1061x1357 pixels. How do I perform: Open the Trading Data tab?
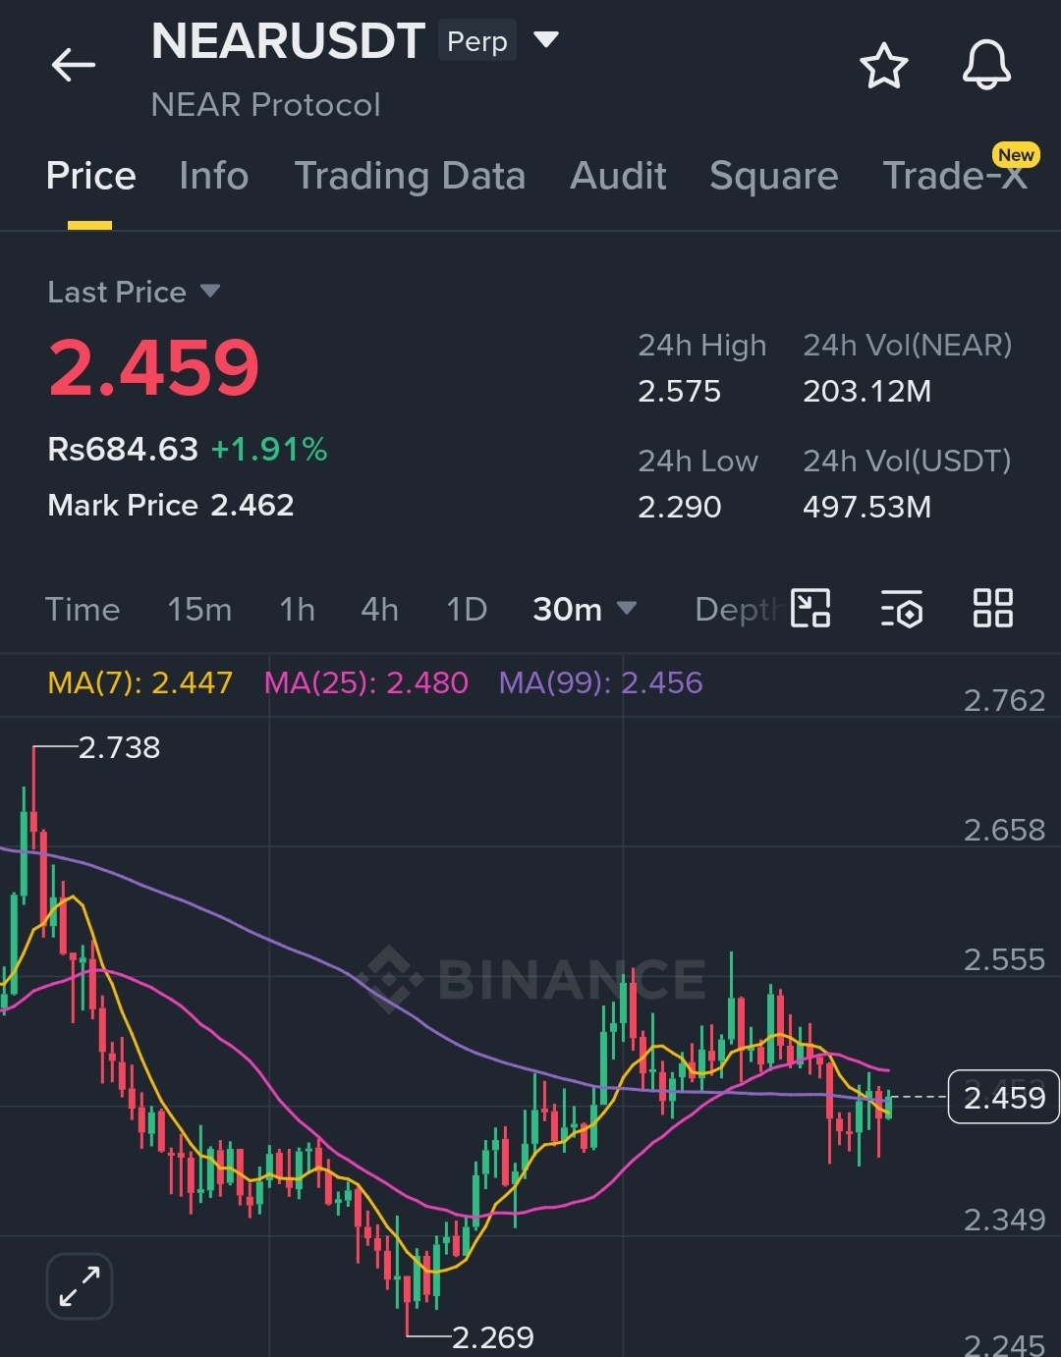(x=410, y=177)
